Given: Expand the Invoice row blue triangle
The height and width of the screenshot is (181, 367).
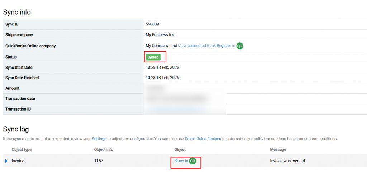Looking at the screenshot, I should 6,161.
